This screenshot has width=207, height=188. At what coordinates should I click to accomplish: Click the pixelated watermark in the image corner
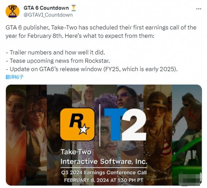pyautogui.click(x=190, y=179)
